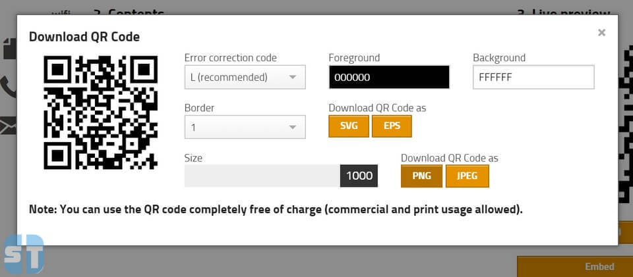Click the QR code preview image
This screenshot has height=277, width=633.
(x=100, y=113)
